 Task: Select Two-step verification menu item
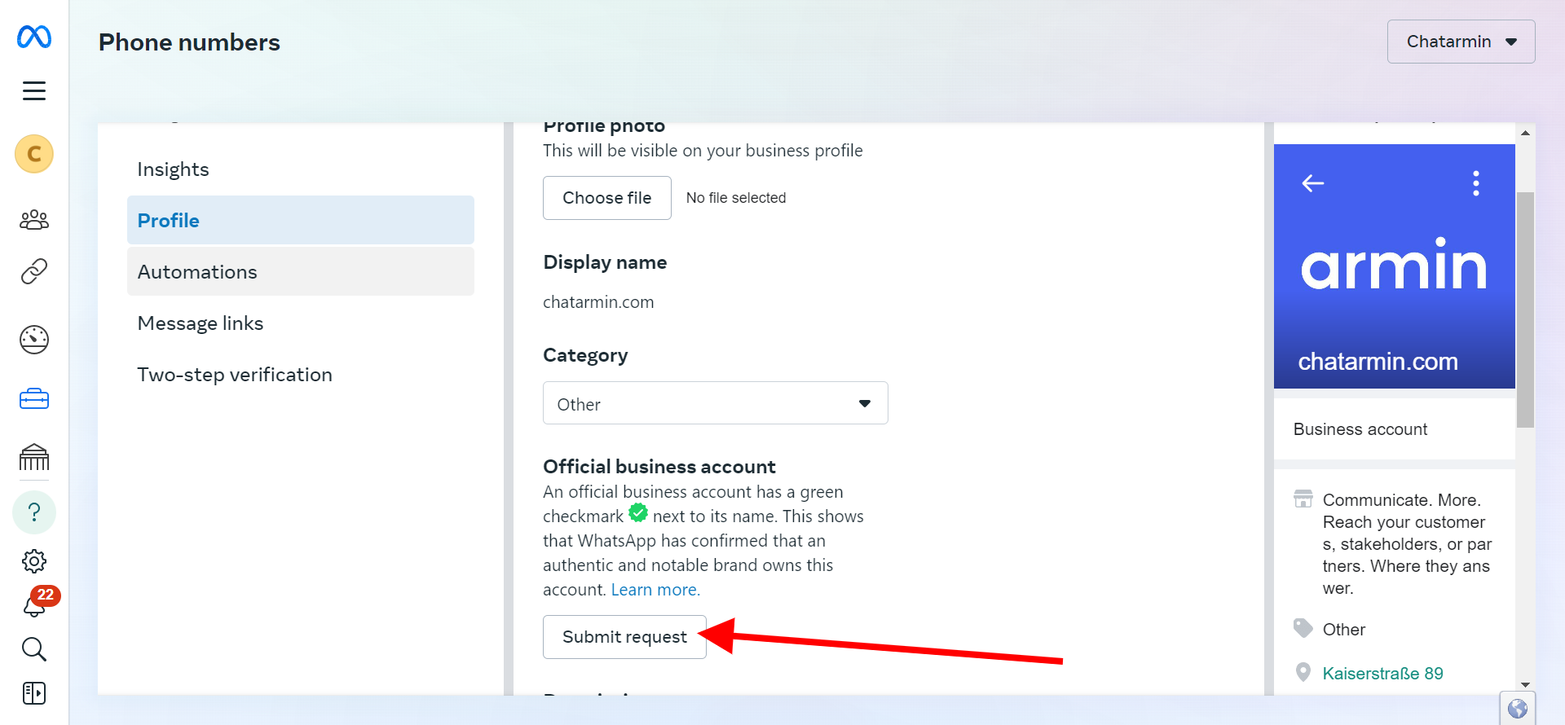(x=235, y=375)
